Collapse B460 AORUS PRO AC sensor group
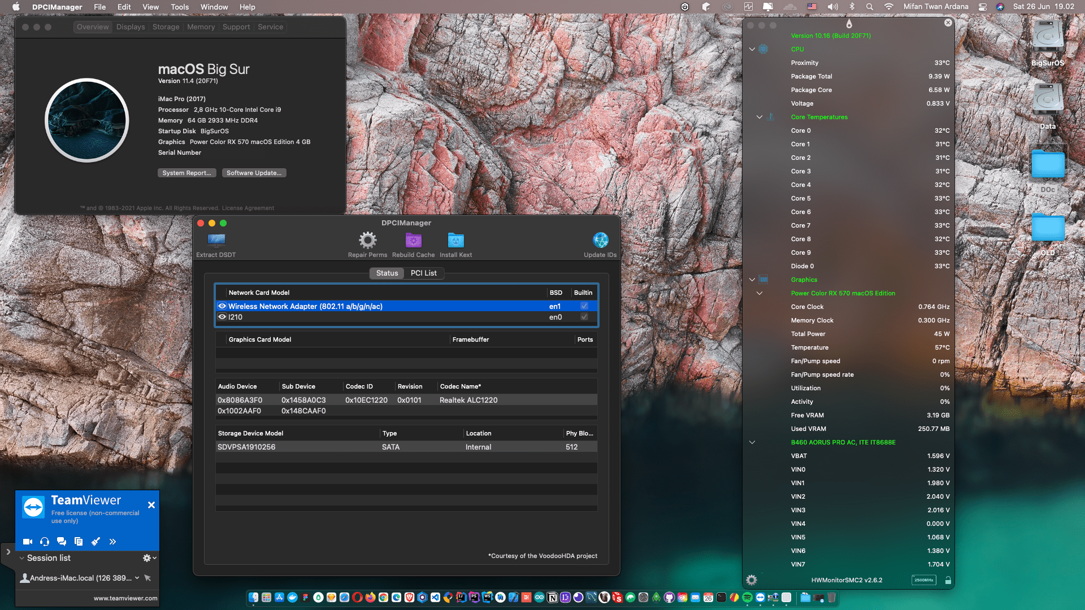This screenshot has height=610, width=1085. pos(752,442)
